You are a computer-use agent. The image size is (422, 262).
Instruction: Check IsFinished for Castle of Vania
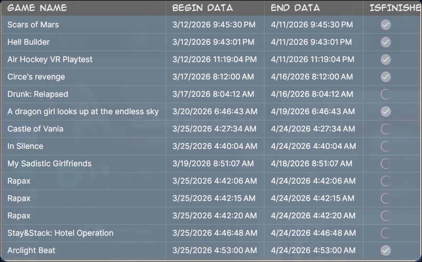click(x=386, y=129)
